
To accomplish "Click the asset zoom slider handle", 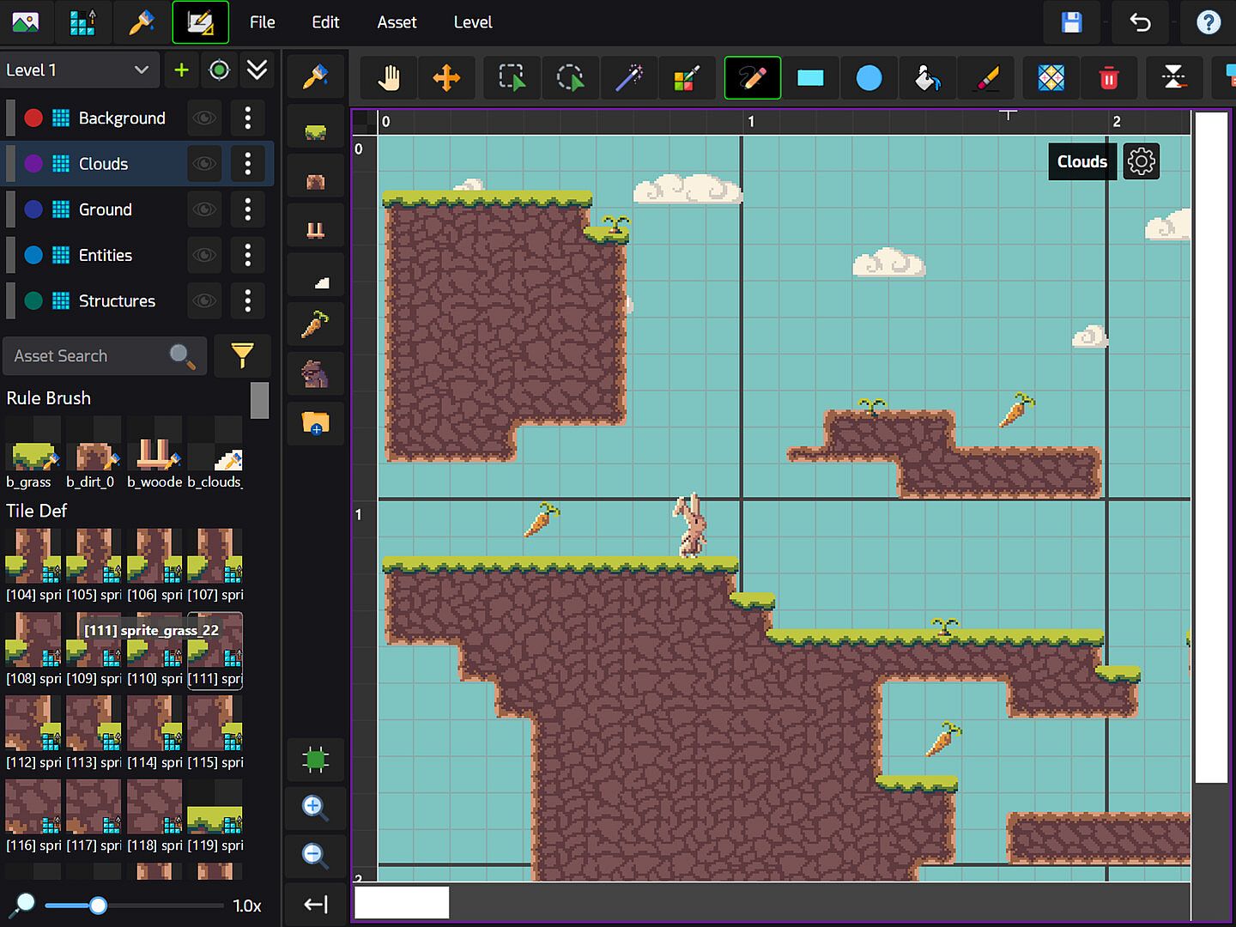I will coord(98,906).
